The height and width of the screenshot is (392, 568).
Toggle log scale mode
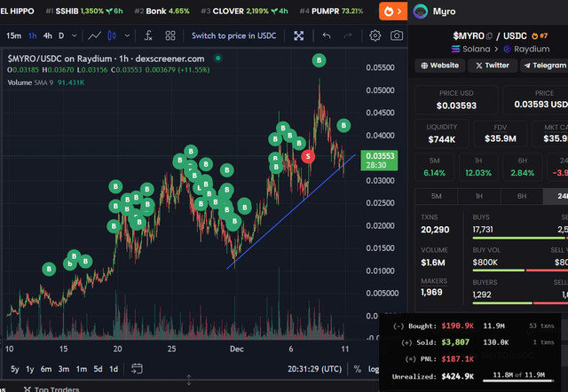point(374,369)
